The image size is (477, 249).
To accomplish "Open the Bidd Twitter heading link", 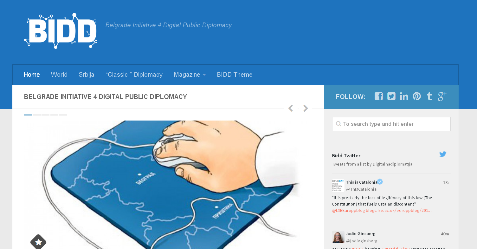I will pyautogui.click(x=346, y=156).
